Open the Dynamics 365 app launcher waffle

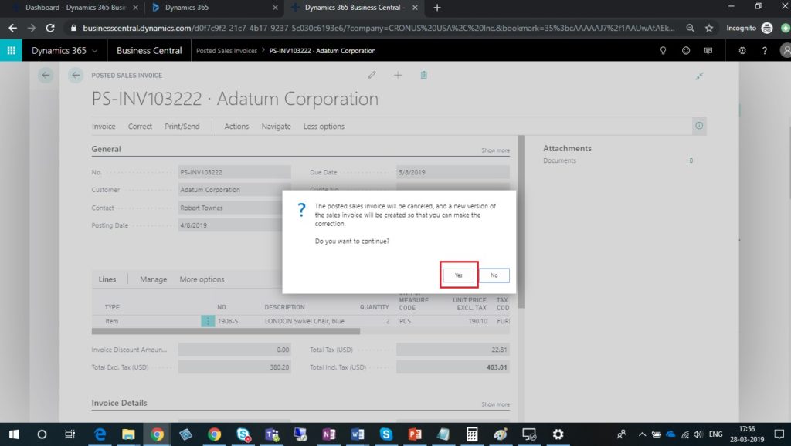(11, 50)
